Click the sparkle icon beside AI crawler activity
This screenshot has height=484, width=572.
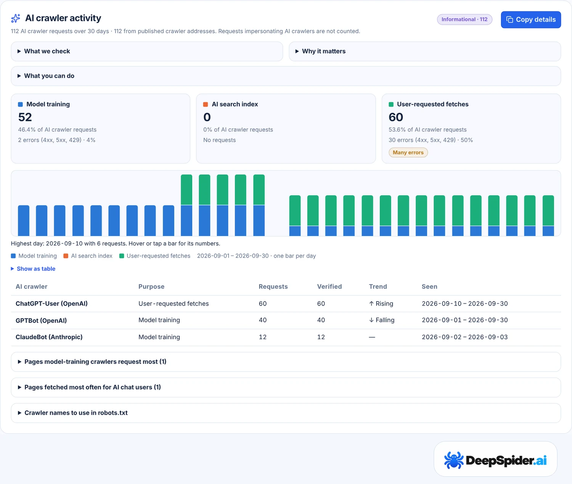tap(16, 18)
